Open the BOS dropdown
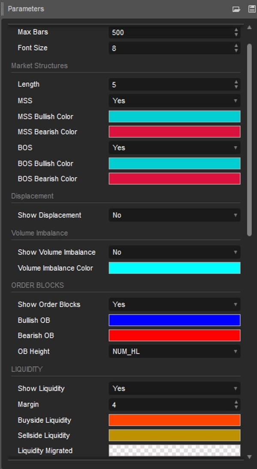This screenshot has width=257, height=469. pos(174,147)
